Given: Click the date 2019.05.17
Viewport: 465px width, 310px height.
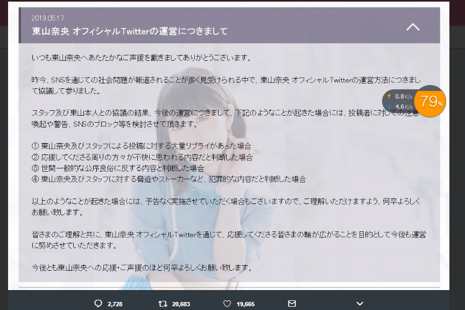Looking at the screenshot, I should click(48, 18).
